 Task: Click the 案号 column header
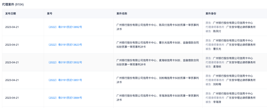coord(50,13)
